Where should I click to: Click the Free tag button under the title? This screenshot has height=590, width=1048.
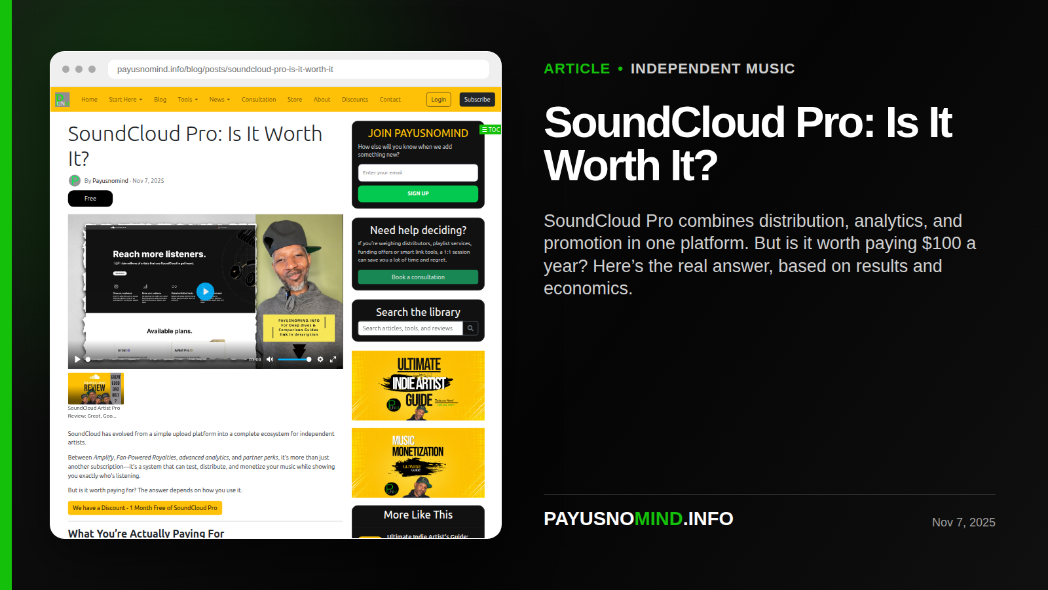[x=90, y=199]
